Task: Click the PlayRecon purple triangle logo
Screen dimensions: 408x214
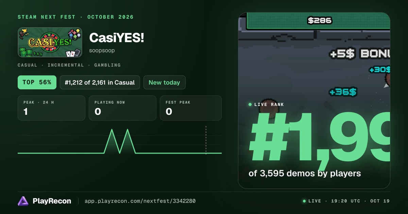Action: tap(23, 201)
